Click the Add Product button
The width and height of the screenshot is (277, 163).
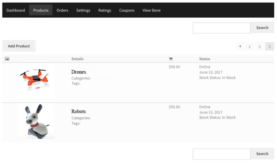[x=19, y=46]
